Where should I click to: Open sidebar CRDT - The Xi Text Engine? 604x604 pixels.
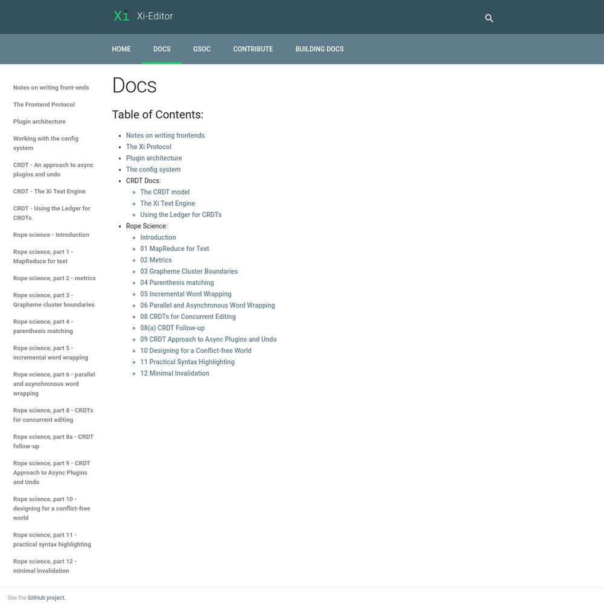pos(50,191)
